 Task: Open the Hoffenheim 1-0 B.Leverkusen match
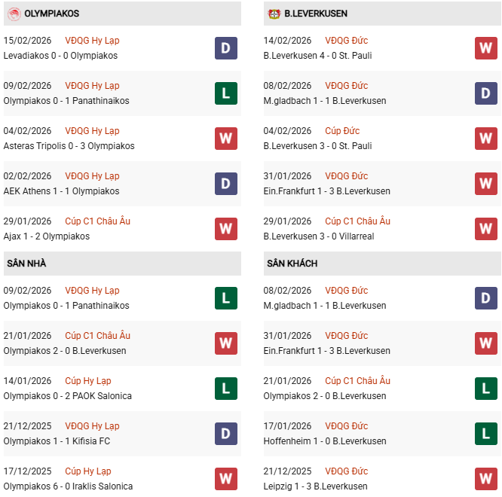pyautogui.click(x=325, y=441)
